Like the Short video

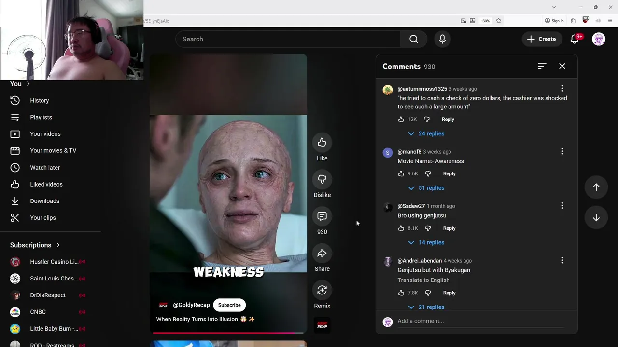[322, 142]
